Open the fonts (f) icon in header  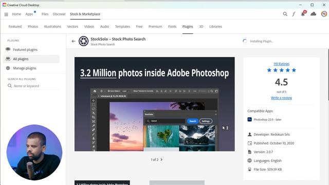[294, 14]
